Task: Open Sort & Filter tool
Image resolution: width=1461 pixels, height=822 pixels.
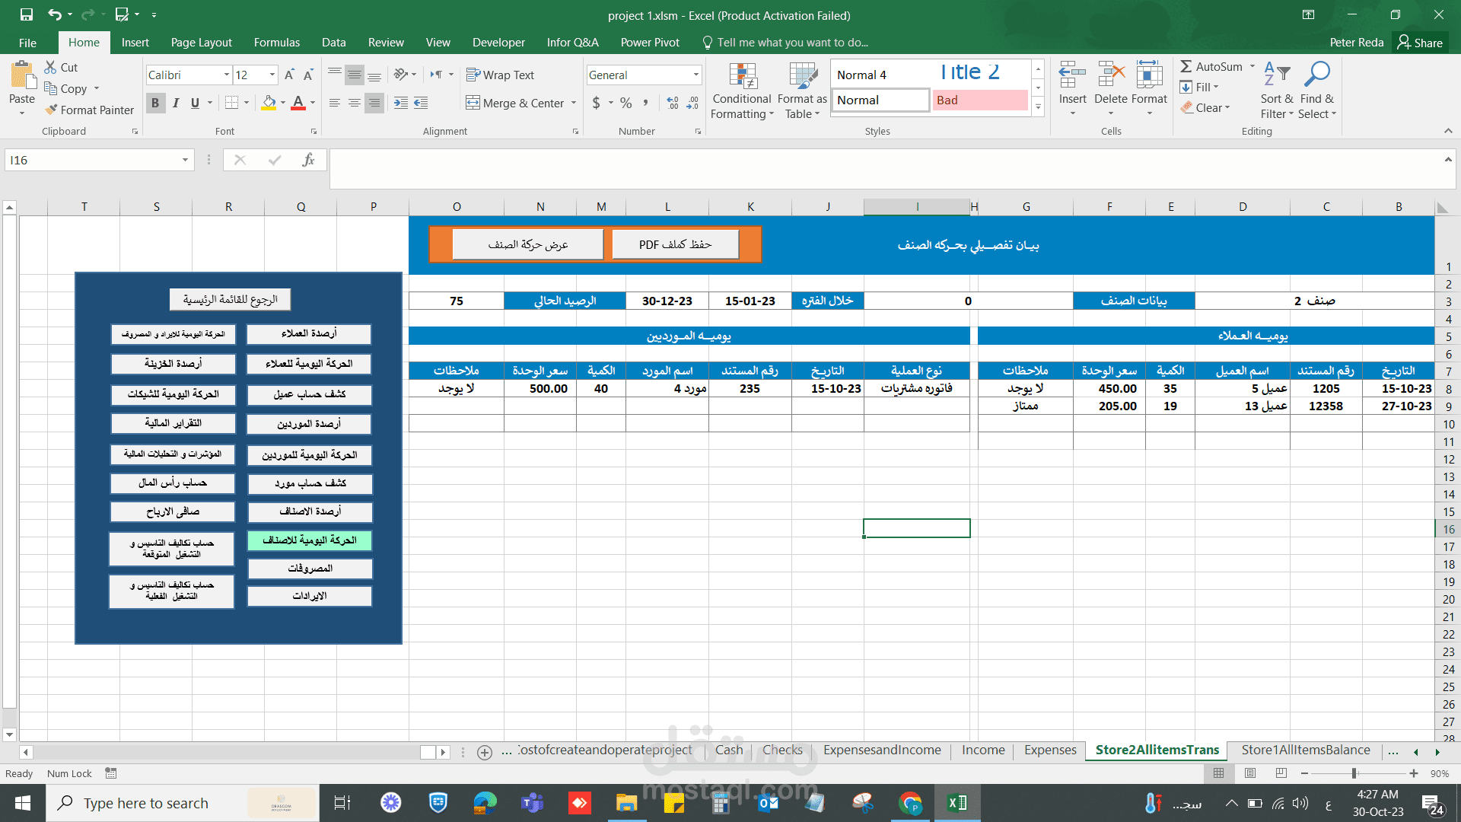Action: pyautogui.click(x=1276, y=91)
